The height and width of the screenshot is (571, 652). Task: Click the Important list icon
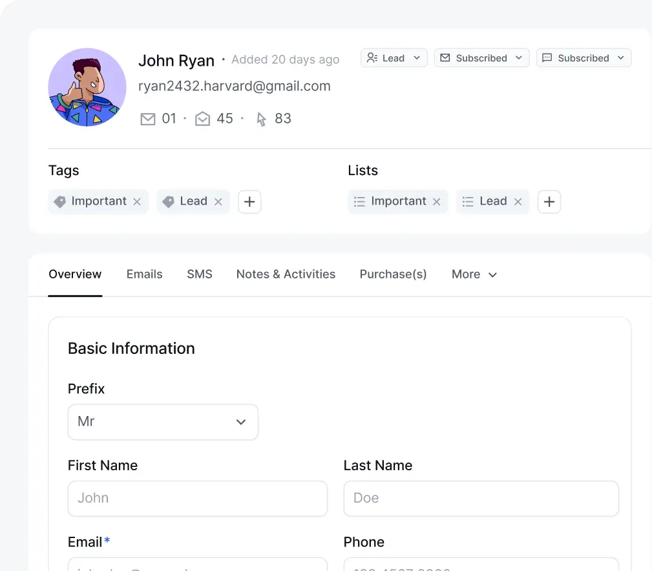359,202
